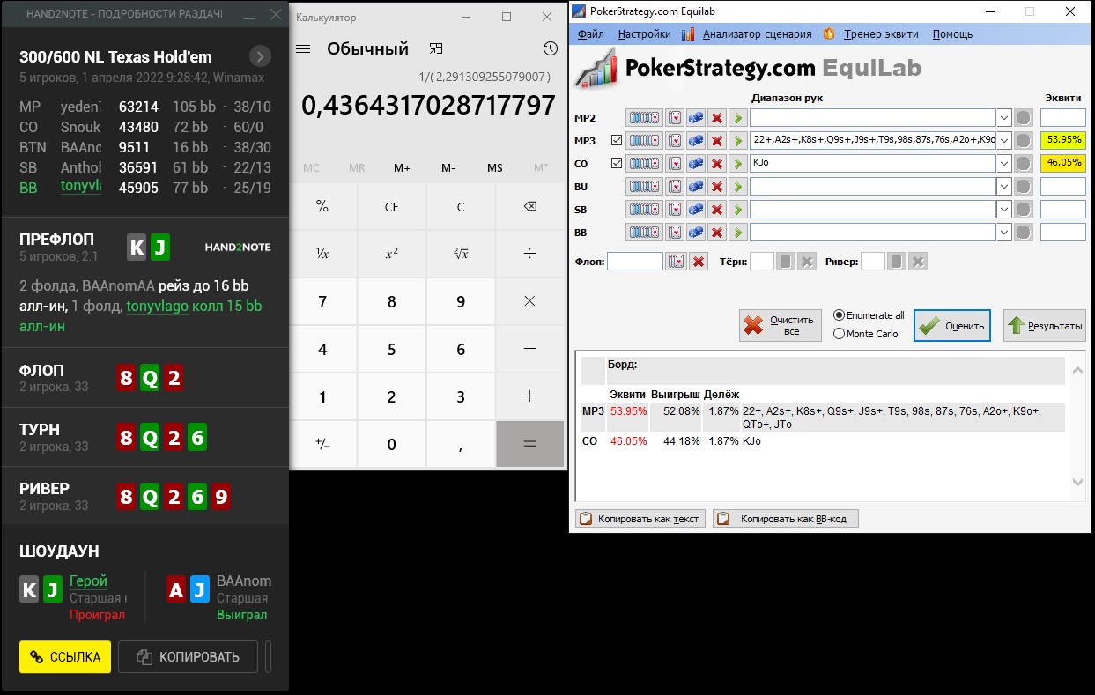Click the digit 7 key in Calculator
The image size is (1095, 695).
(322, 301)
